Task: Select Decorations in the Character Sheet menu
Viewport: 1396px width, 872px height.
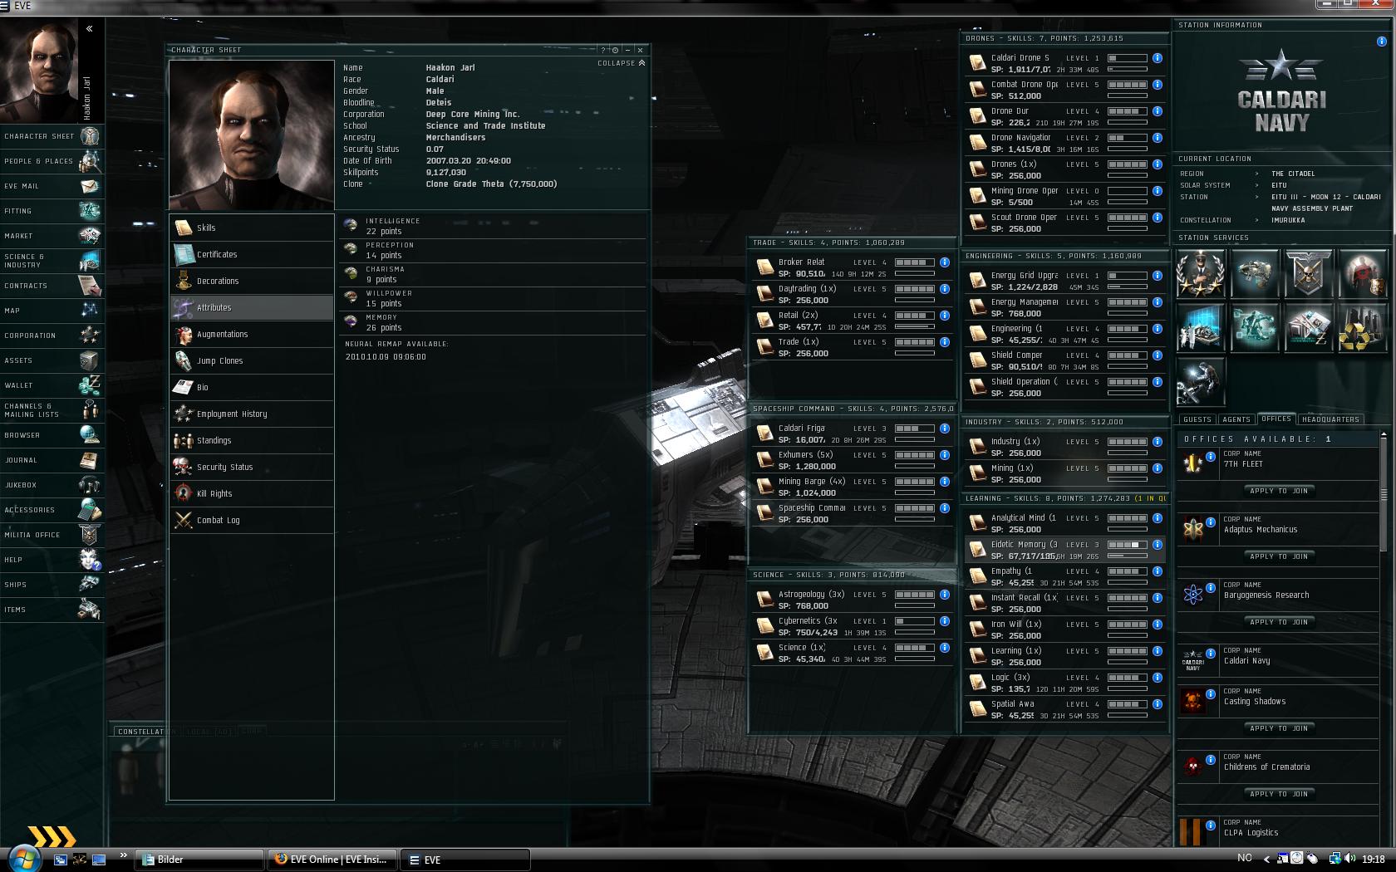Action: [x=252, y=281]
